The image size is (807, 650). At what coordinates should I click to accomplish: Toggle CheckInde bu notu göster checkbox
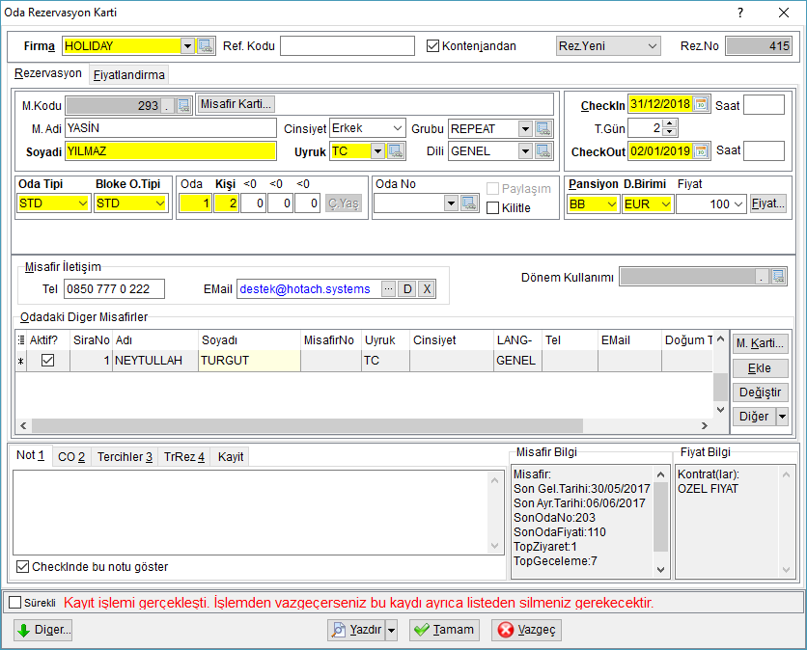coord(22,567)
